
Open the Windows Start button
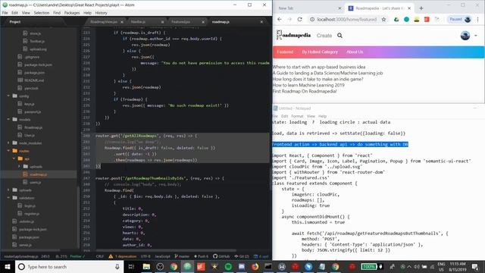pyautogui.click(x=8, y=266)
